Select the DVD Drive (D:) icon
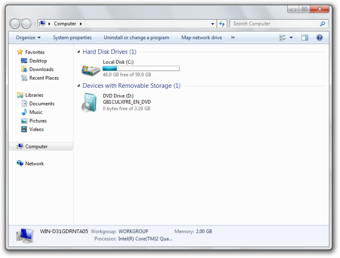 pyautogui.click(x=89, y=103)
